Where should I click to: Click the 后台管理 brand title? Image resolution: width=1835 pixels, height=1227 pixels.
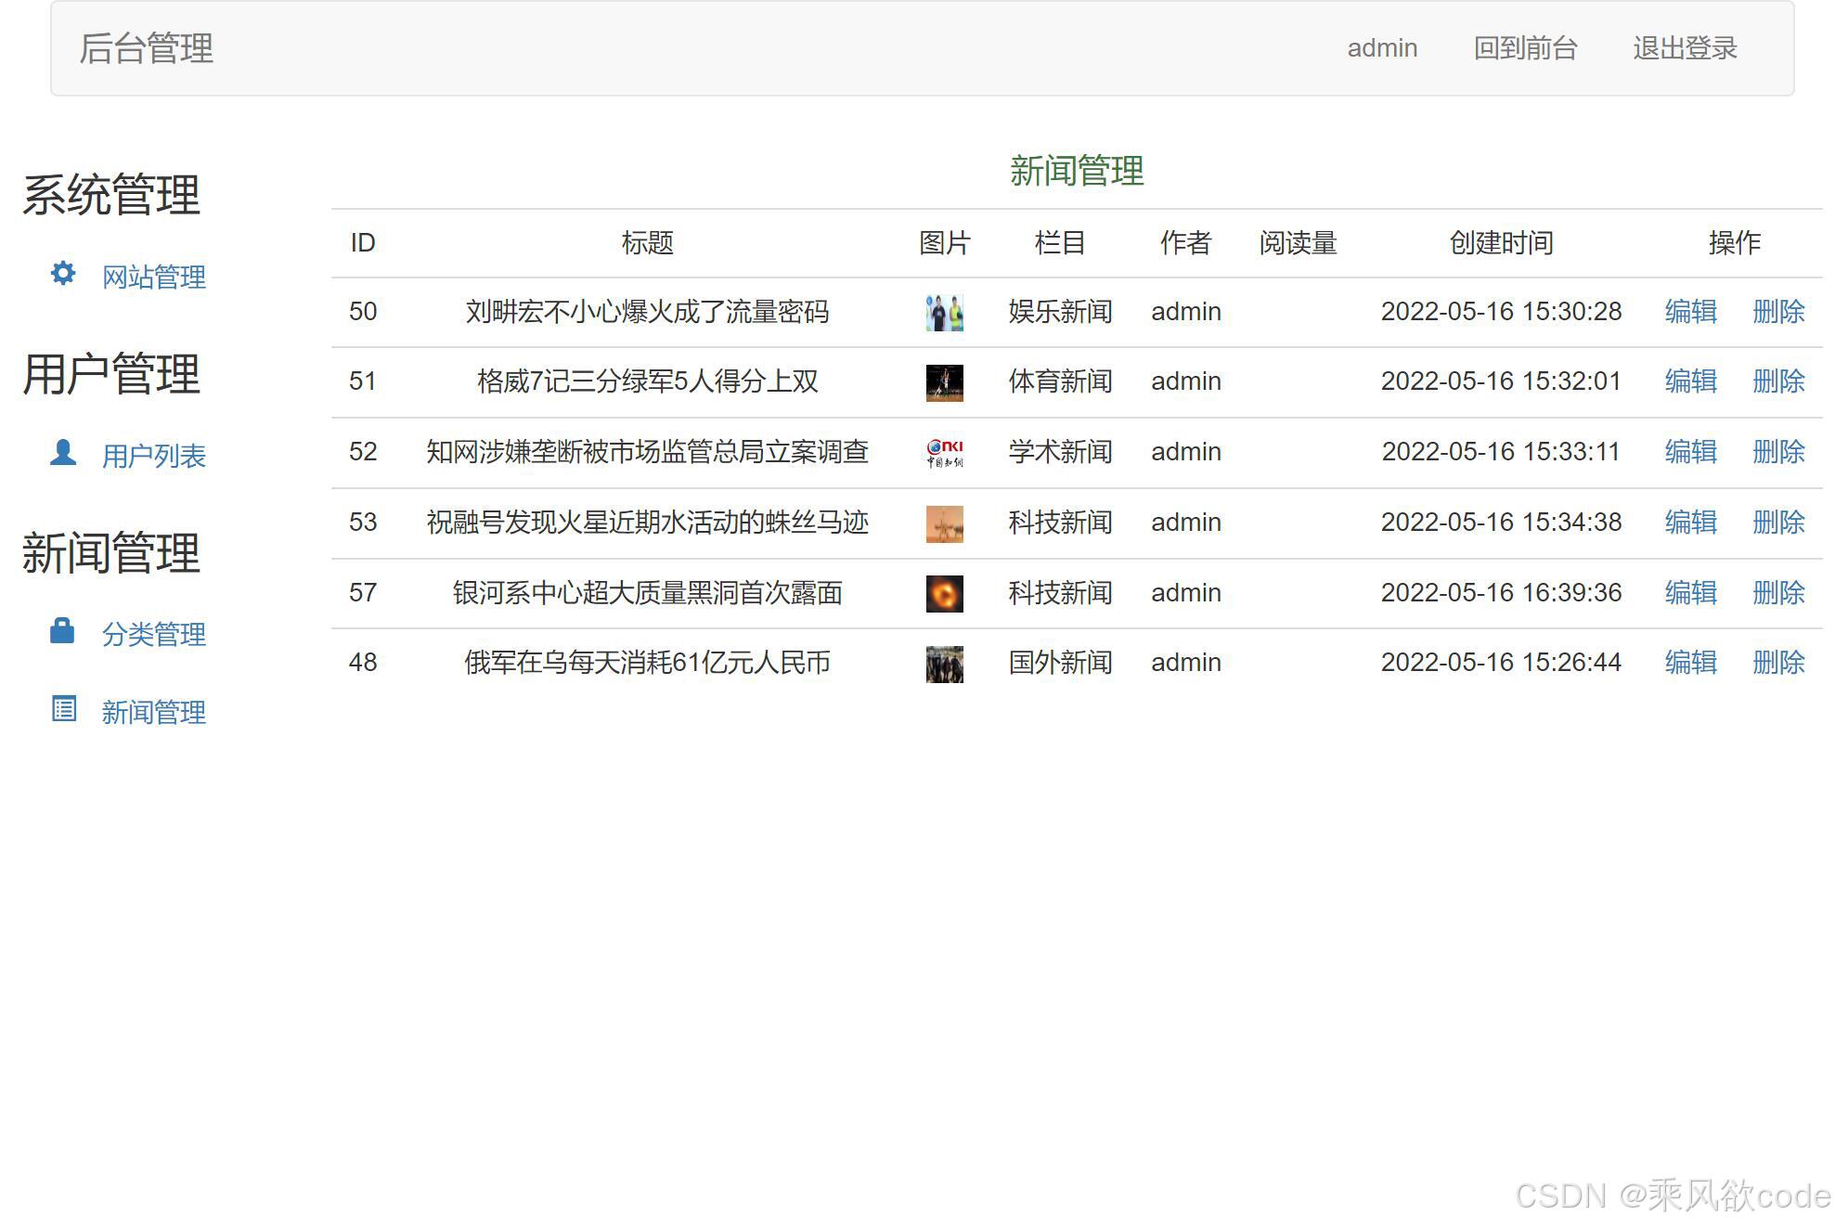[x=147, y=48]
